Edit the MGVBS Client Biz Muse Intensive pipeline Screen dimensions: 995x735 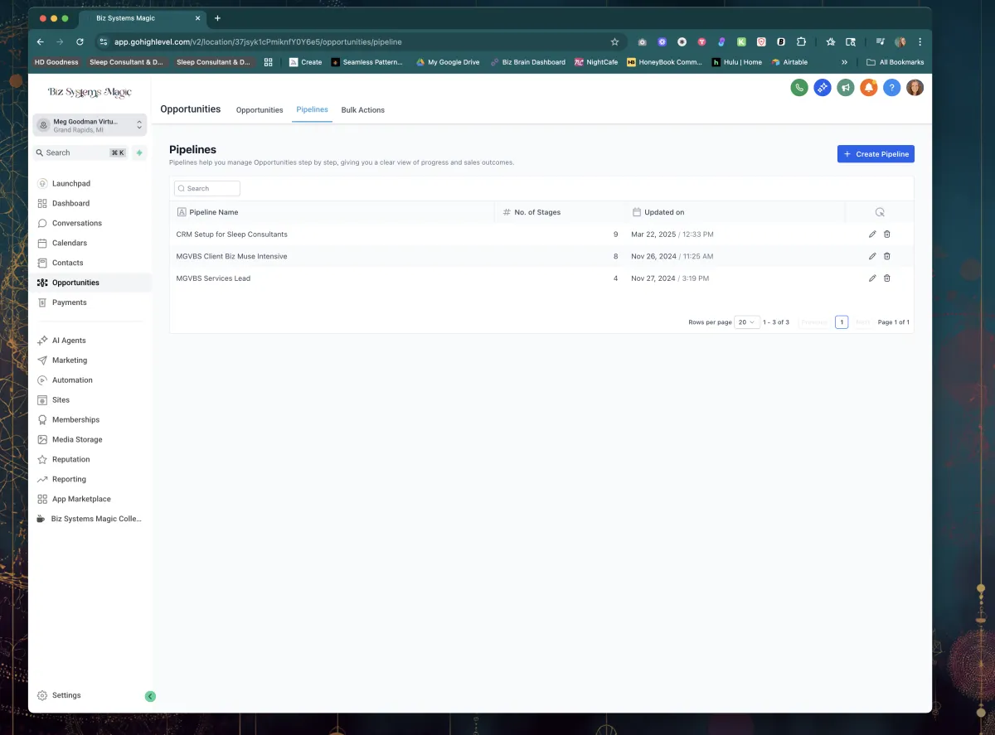pos(872,256)
